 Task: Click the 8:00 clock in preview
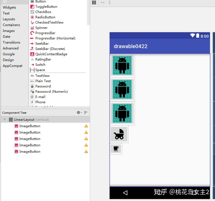pos(205,36)
